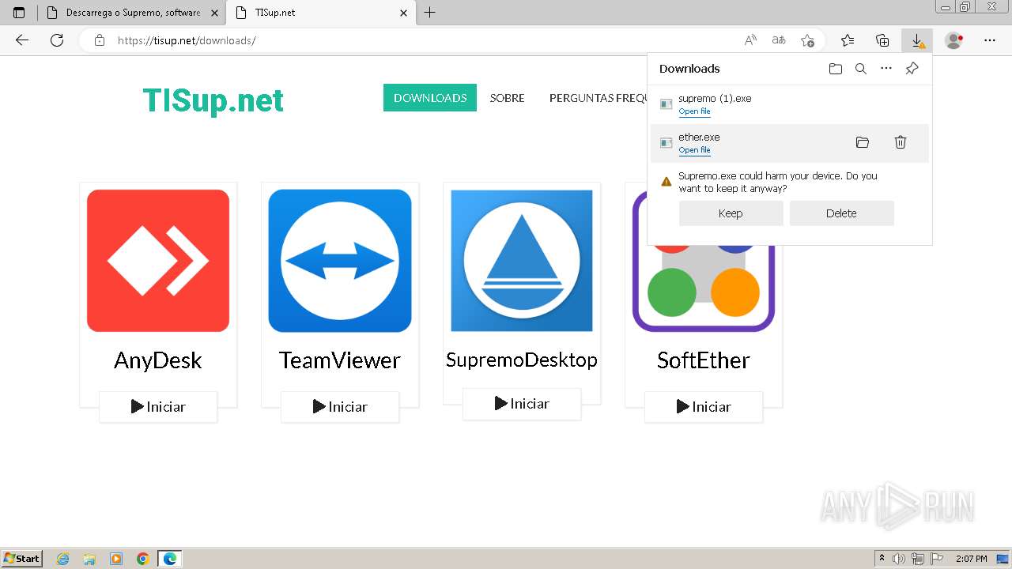Refresh the current page
This screenshot has width=1012, height=569.
coord(57,40)
